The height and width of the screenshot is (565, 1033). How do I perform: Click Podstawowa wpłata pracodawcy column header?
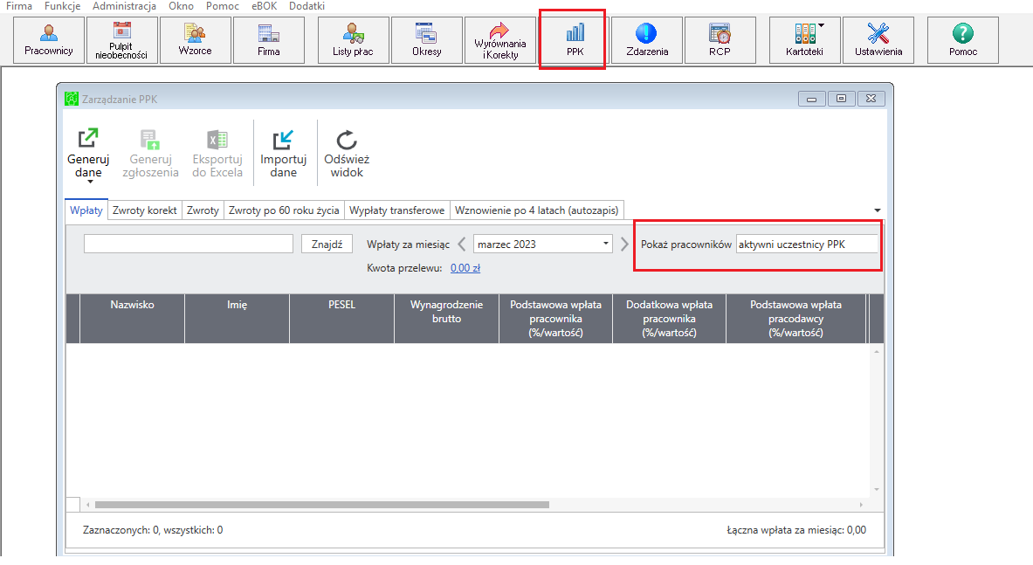coord(795,319)
